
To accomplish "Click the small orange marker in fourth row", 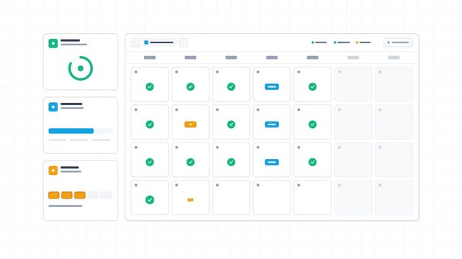I will (x=190, y=200).
